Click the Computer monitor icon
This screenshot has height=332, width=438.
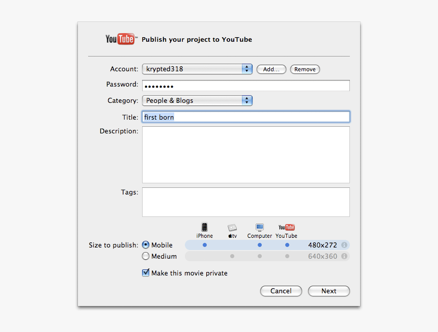260,227
